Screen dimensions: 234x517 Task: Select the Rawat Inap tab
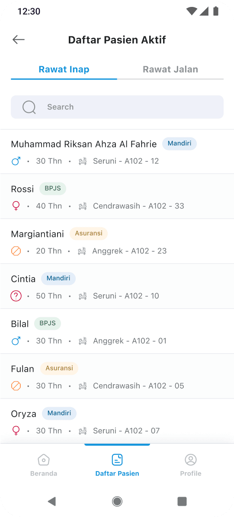[64, 70]
